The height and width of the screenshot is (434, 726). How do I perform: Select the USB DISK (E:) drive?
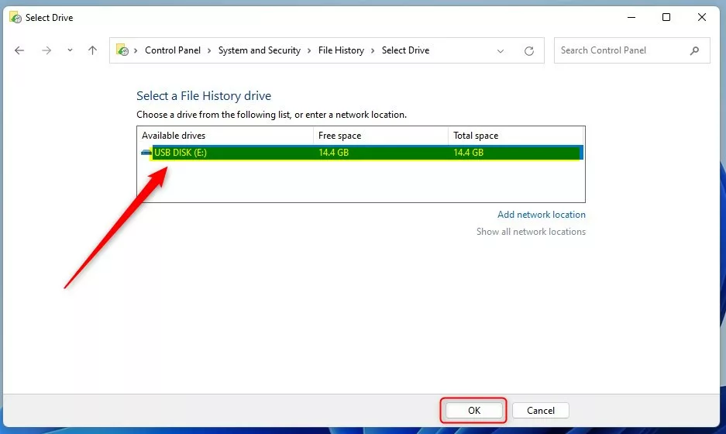coord(361,153)
